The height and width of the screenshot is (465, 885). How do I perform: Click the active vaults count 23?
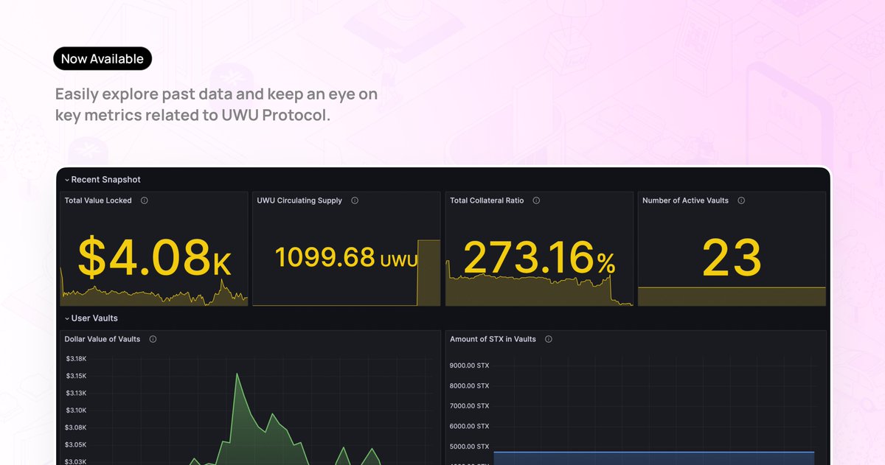coord(732,258)
